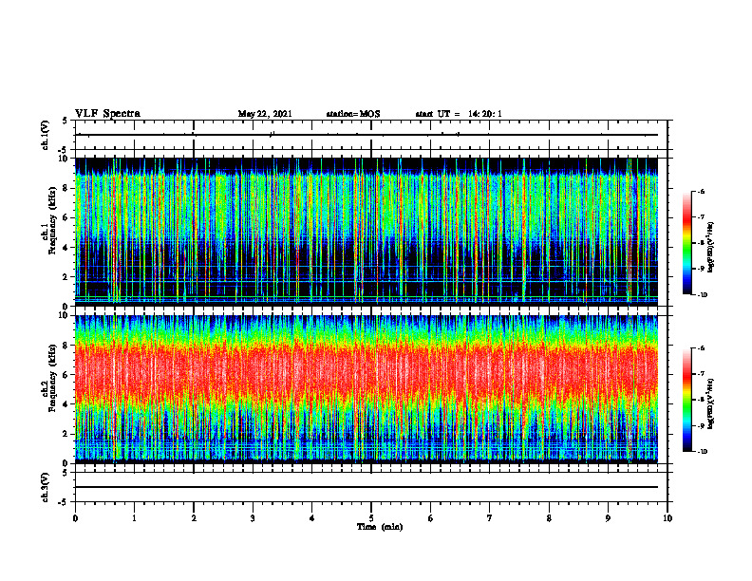Click the "10" tick on time axis
Image resolution: width=752 pixels, height=581 pixels.
click(x=667, y=518)
